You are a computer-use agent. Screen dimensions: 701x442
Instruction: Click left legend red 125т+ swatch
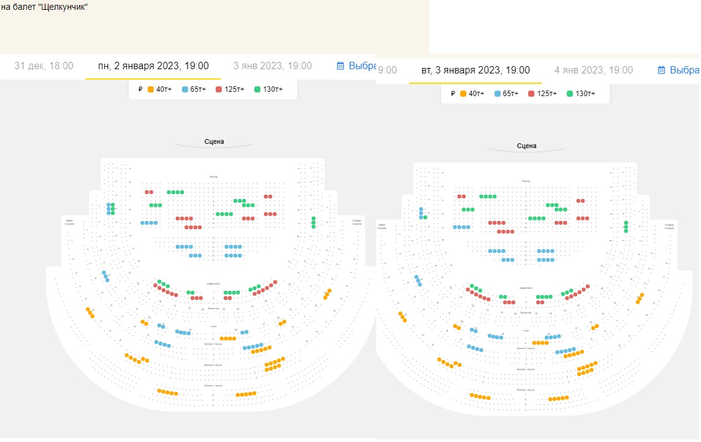[x=219, y=89]
